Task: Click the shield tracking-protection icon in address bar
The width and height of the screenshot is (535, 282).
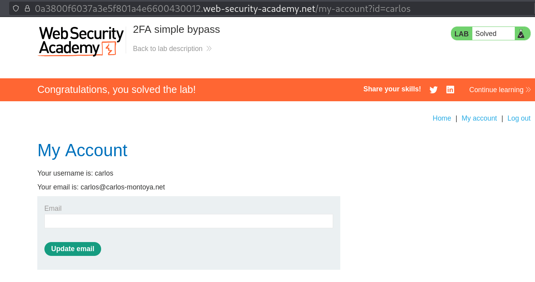Action: tap(15, 8)
